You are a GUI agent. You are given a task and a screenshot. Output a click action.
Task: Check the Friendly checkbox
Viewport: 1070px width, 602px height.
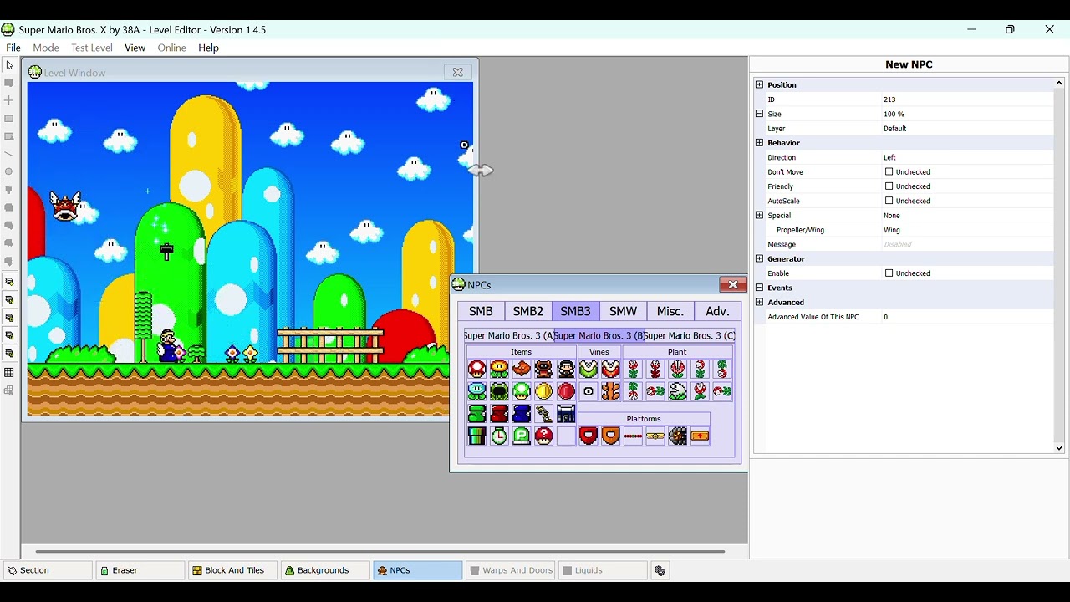(889, 186)
